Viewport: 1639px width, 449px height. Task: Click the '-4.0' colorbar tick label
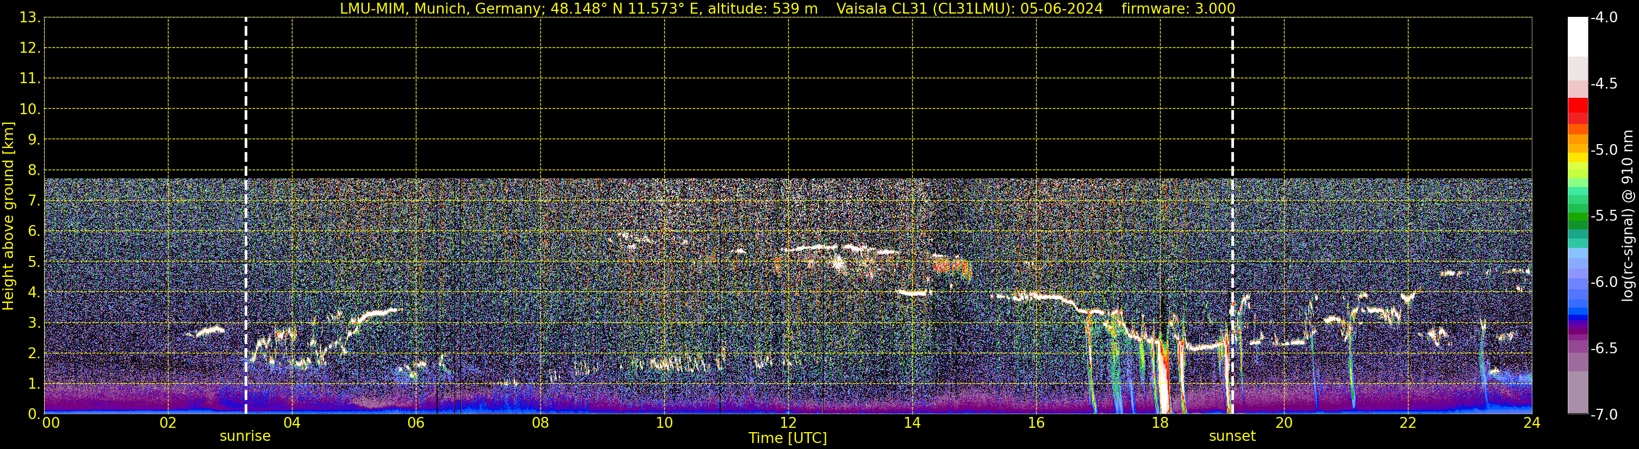click(1604, 18)
